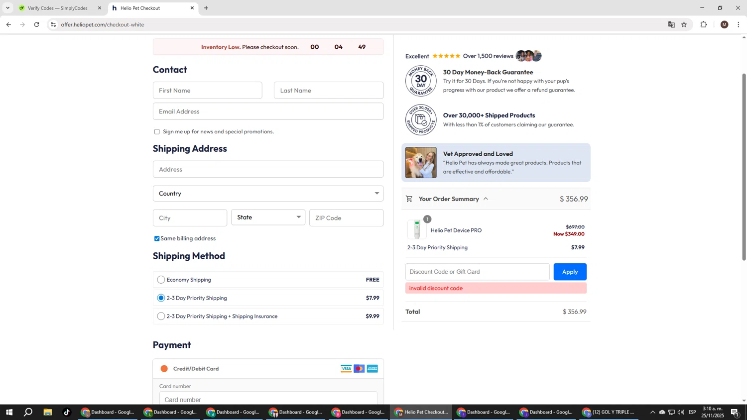Click the Last Name field
The image size is (747, 420).
coord(329,91)
